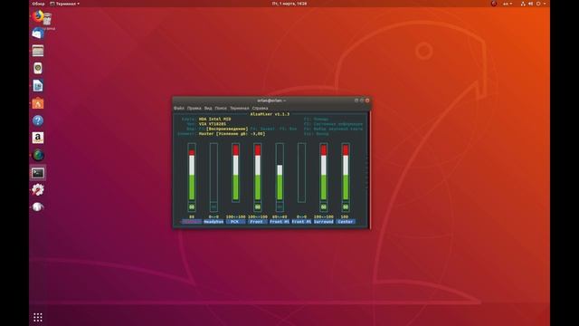Open the Файл menu in terminal
579x326 pixels.
pos(179,108)
